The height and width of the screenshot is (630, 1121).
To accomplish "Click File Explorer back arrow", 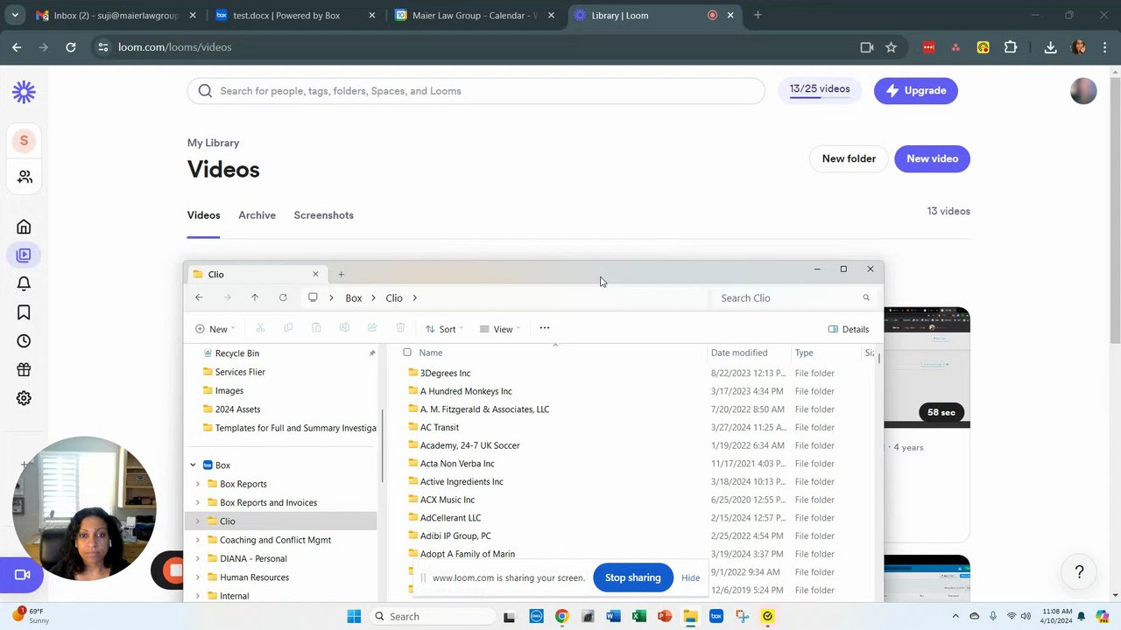I will pyautogui.click(x=199, y=297).
